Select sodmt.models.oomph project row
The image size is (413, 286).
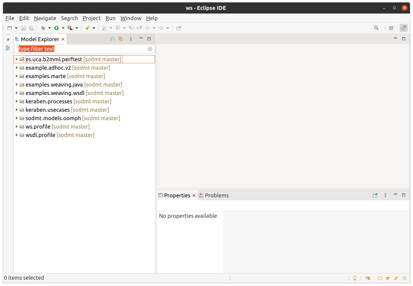pos(84,118)
